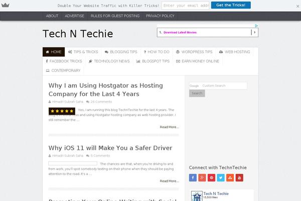Screen dimensions: 301x201
Task: Click the gears icon beside Tips & Tricks
Action: tap(70, 52)
